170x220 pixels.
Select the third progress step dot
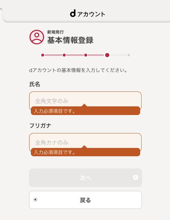point(86,55)
